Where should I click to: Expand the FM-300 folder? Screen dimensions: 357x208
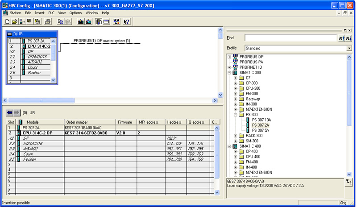click(x=236, y=94)
